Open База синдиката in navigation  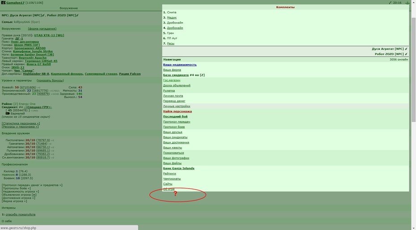click(x=176, y=75)
